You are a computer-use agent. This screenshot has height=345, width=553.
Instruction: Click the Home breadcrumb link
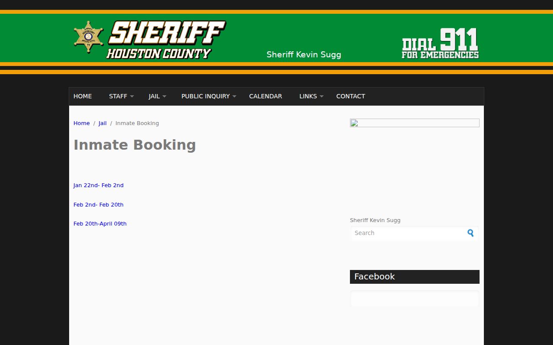pyautogui.click(x=82, y=123)
